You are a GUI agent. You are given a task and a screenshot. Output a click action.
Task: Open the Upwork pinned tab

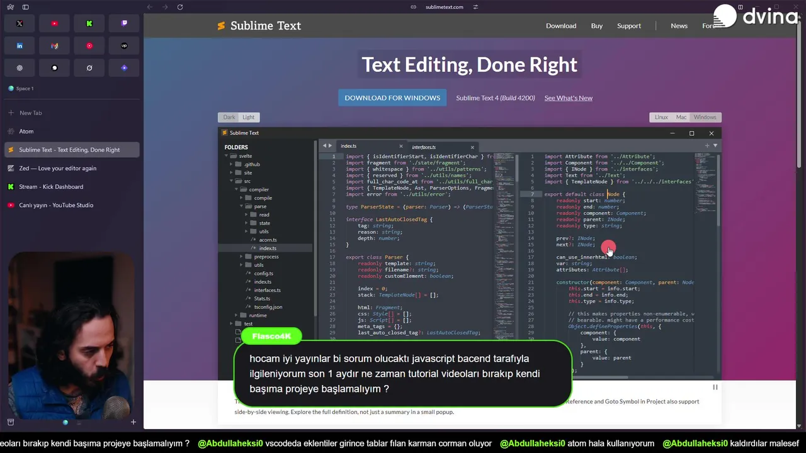tap(124, 46)
